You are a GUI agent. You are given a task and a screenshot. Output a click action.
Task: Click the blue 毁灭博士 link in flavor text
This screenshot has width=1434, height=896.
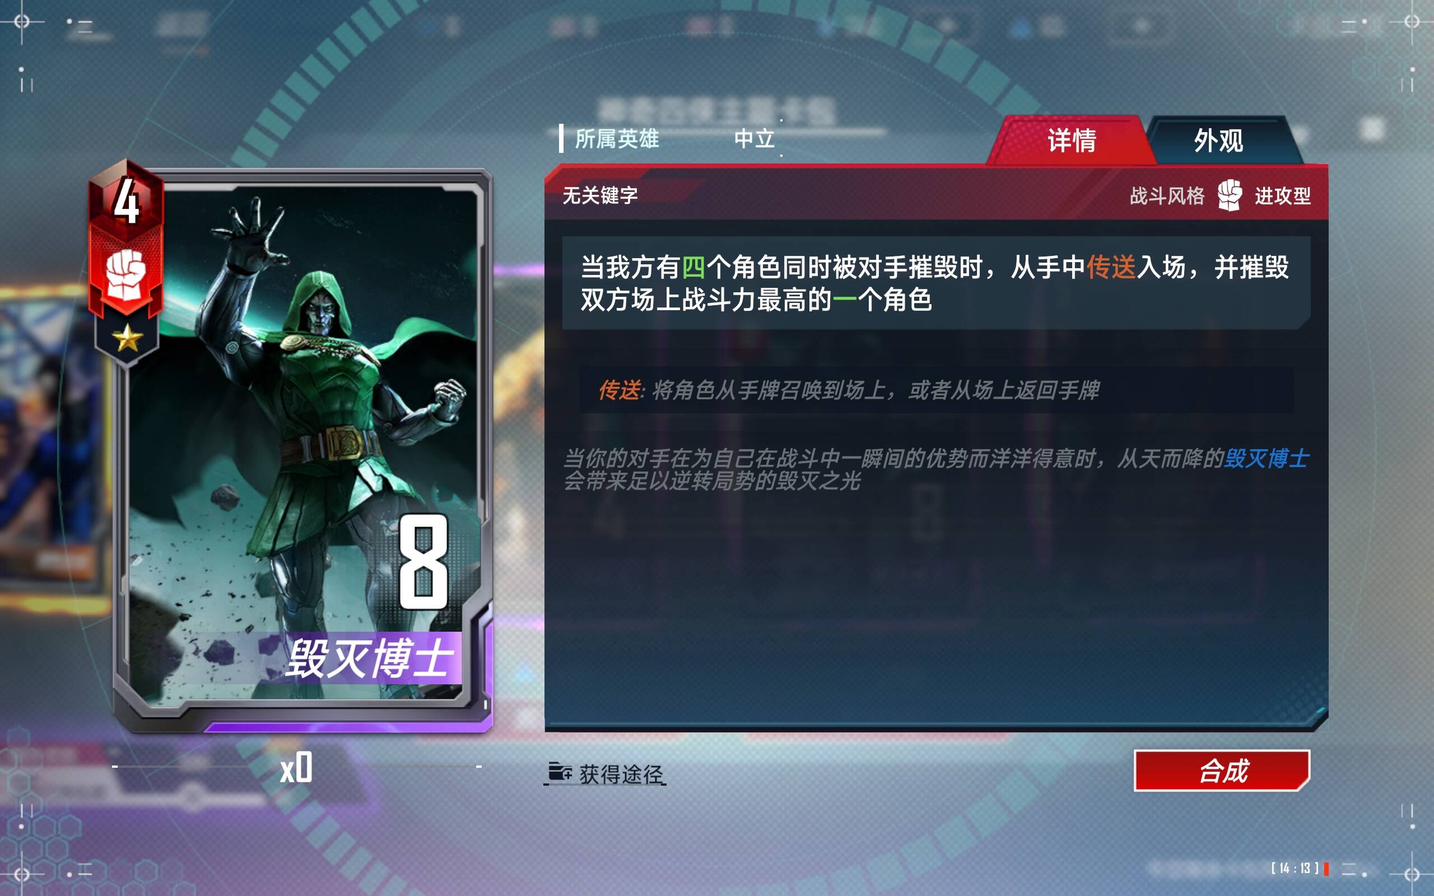click(x=1267, y=458)
